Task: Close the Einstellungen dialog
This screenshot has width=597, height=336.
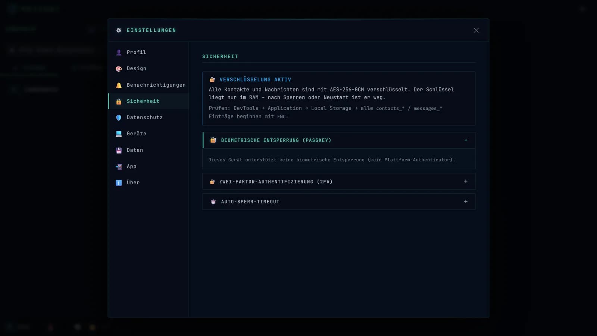Action: (476, 30)
